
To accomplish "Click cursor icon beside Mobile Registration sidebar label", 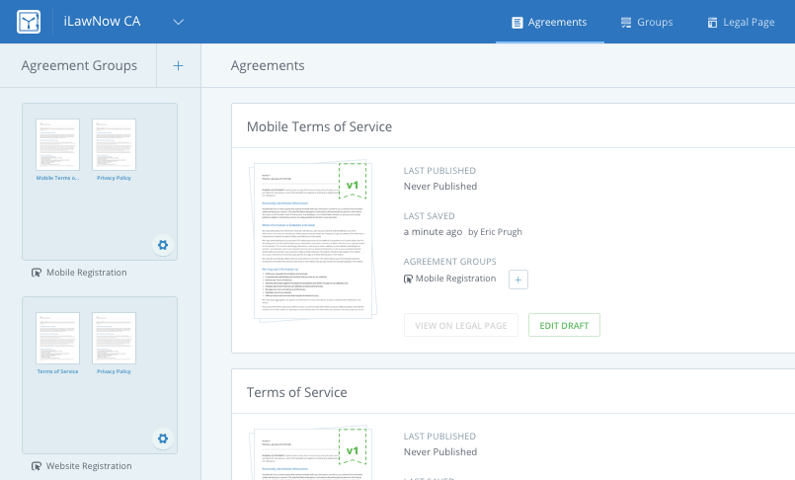I will click(37, 273).
